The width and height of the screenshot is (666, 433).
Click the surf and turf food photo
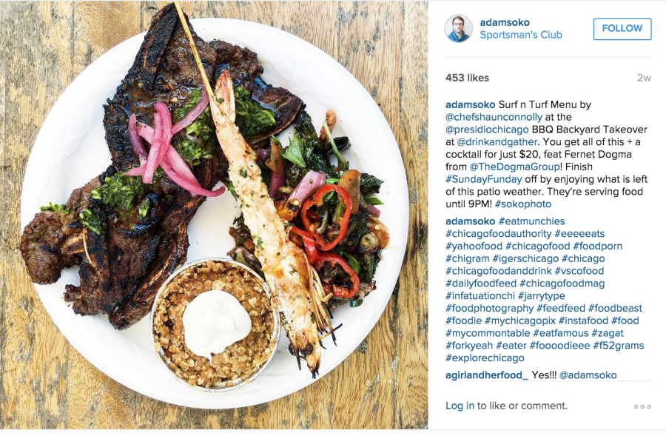pyautogui.click(x=214, y=215)
